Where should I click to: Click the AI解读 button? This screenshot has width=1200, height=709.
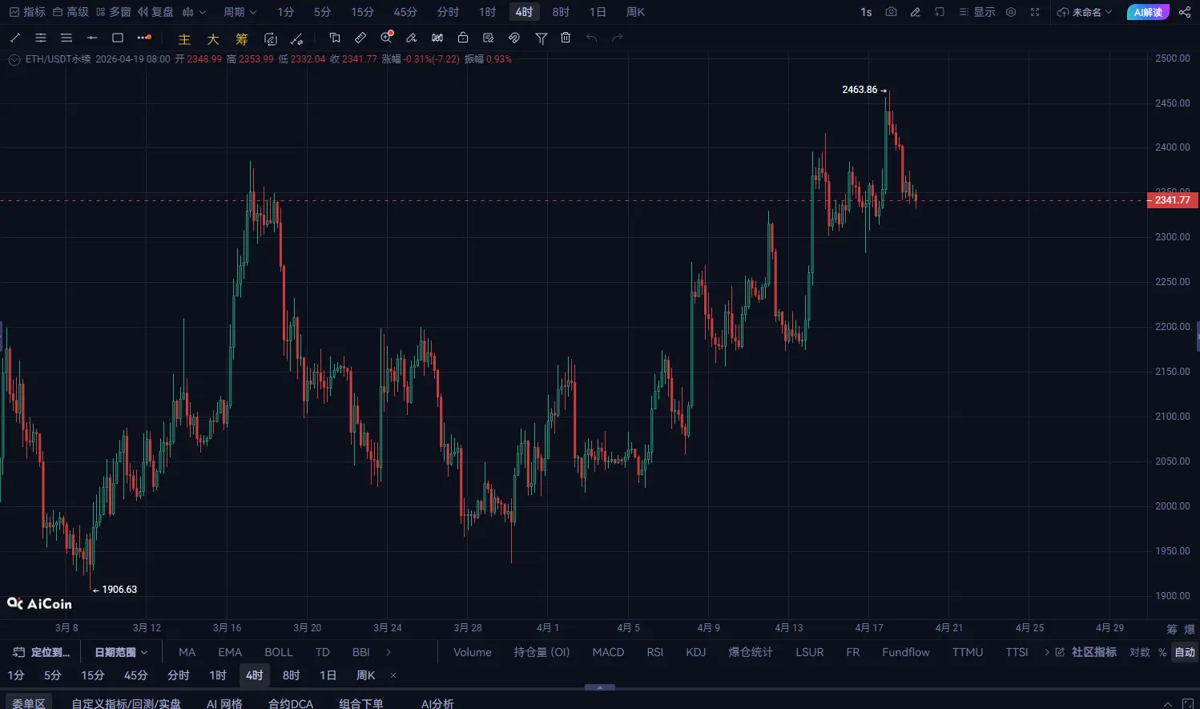pyautogui.click(x=1148, y=12)
